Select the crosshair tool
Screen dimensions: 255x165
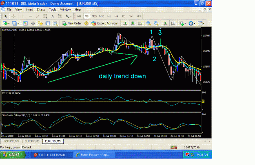point(13,16)
